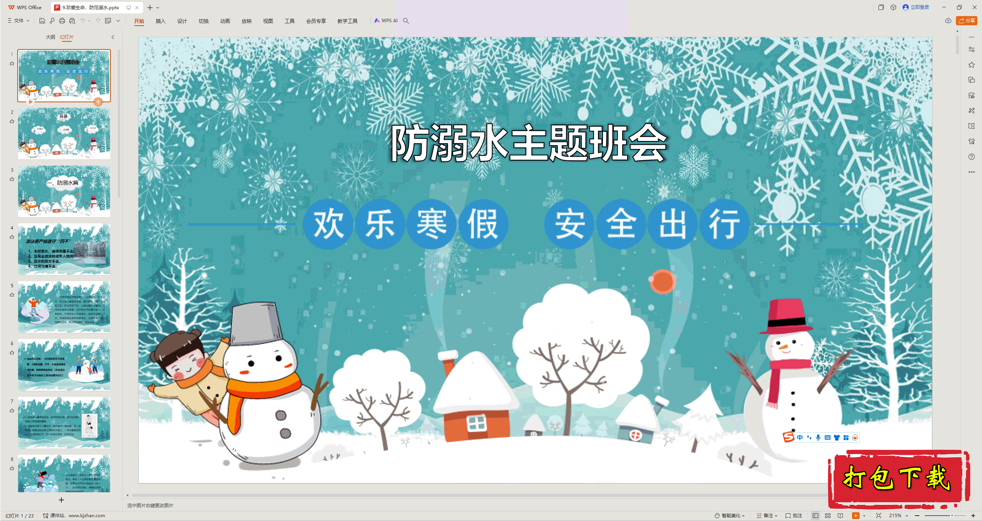Open the 切换 ribbon tab
The height and width of the screenshot is (521, 982).
[203, 21]
